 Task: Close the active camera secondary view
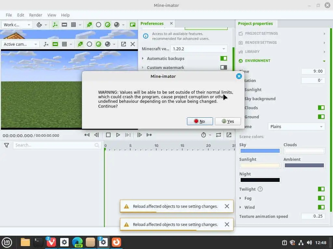coord(133,44)
